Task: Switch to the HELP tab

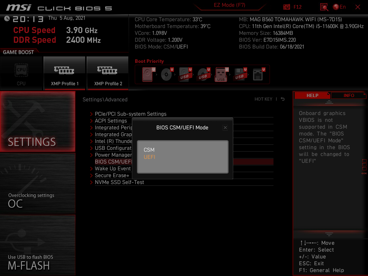Action: click(312, 96)
